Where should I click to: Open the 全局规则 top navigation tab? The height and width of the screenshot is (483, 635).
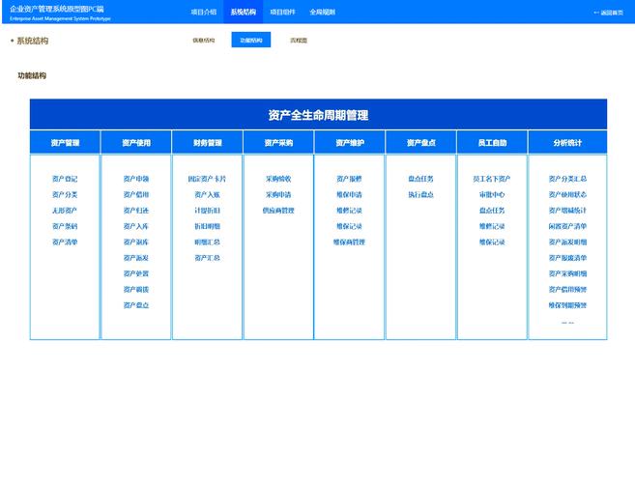(x=323, y=13)
